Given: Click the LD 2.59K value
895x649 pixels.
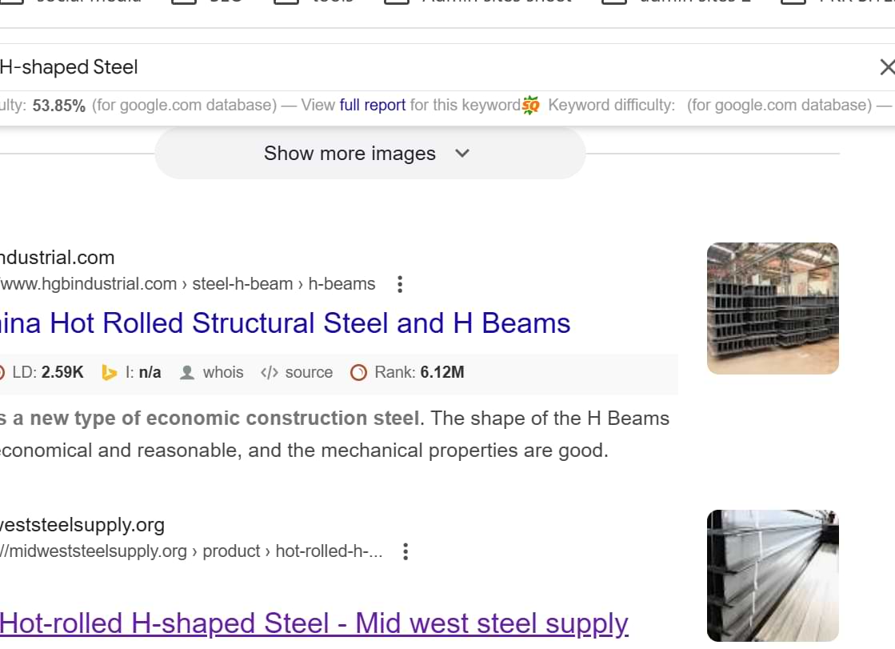Looking at the screenshot, I should click(x=61, y=372).
